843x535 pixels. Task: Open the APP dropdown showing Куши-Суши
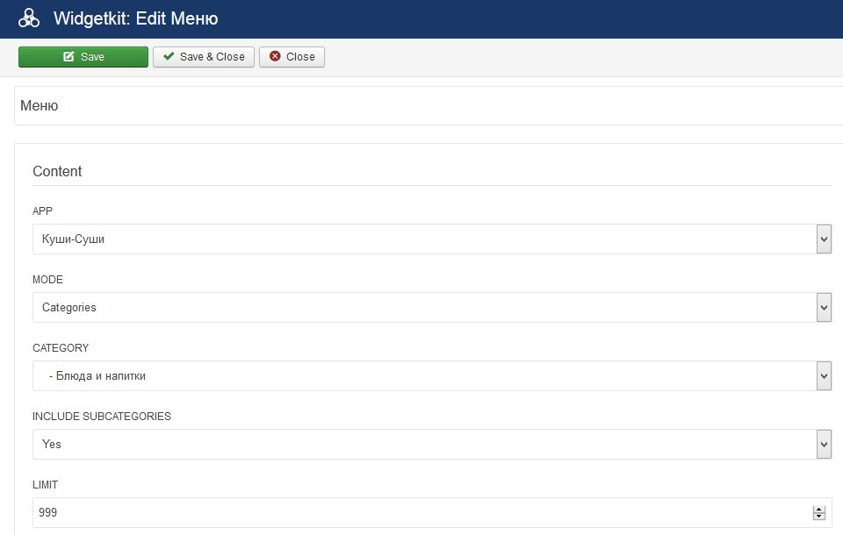(421, 239)
